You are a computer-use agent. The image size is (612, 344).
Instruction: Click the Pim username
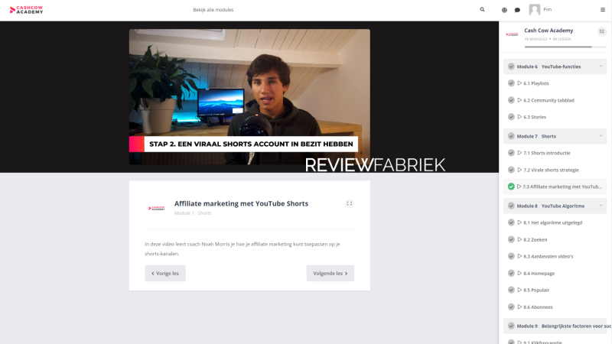coord(548,9)
